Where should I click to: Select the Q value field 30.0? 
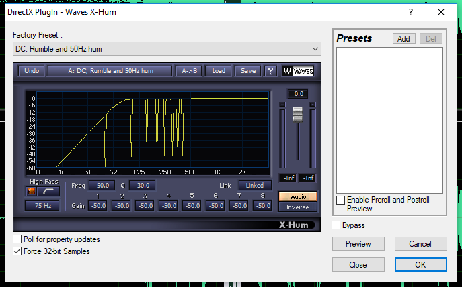click(x=143, y=186)
